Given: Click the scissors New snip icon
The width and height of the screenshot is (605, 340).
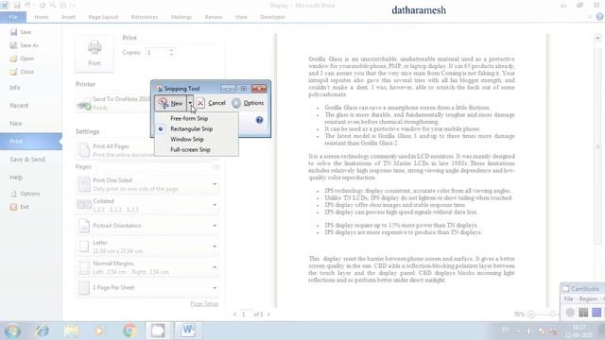Looking at the screenshot, I should click(163, 103).
